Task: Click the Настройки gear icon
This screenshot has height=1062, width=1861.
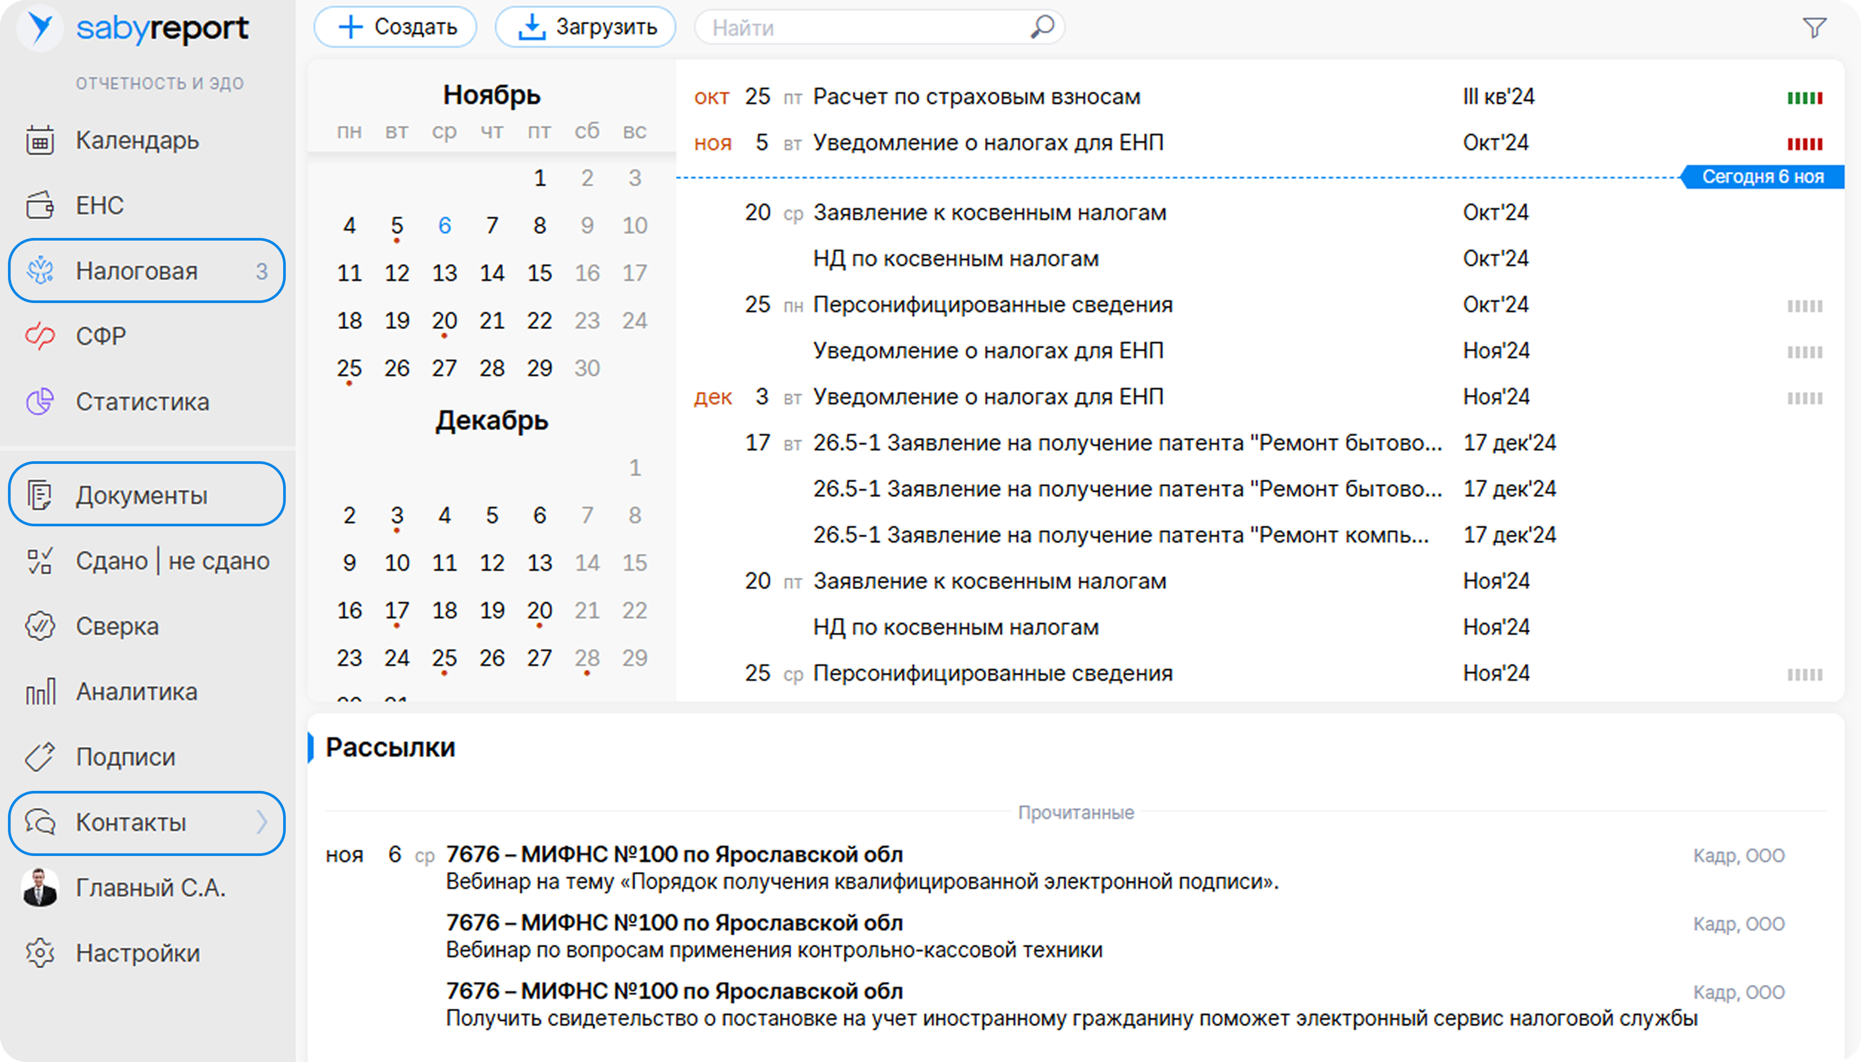Action: [40, 953]
